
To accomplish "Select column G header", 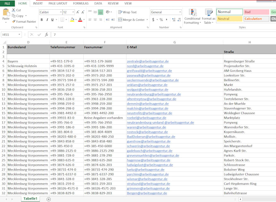I will 175,42.
